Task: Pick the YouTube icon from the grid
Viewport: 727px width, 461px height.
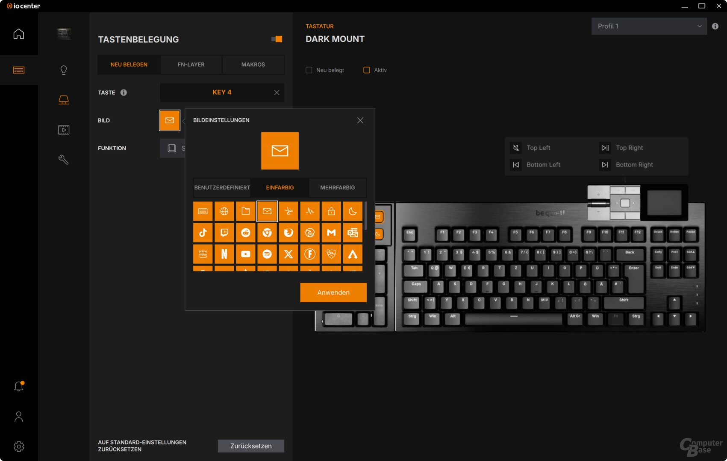Action: pos(246,254)
